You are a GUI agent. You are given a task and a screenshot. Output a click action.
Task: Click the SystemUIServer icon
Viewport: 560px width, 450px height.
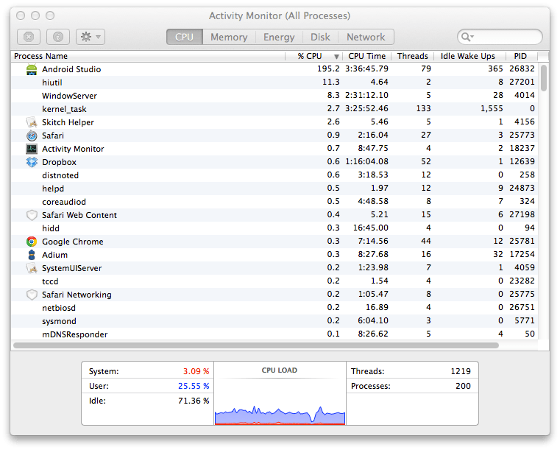[x=32, y=268]
